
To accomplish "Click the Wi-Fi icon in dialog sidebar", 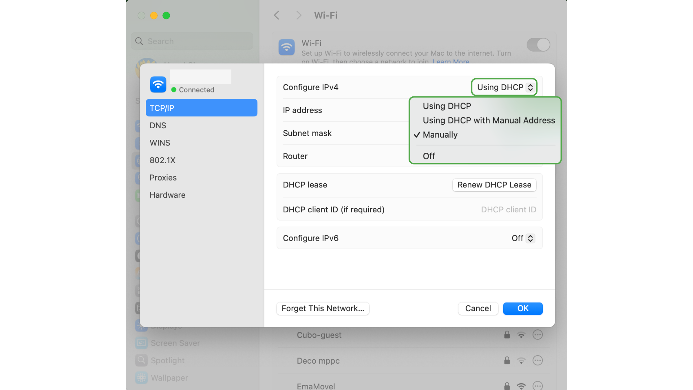I will click(158, 84).
